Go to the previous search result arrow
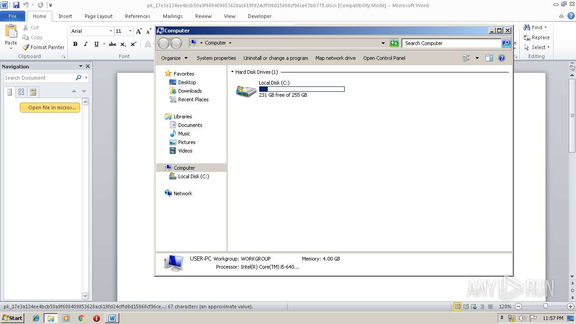 coord(74,91)
